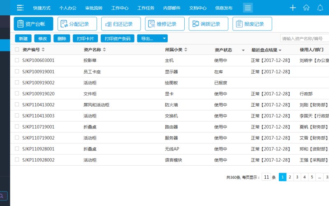Open 快捷方式 menu
This screenshot has width=329, height=206.
[x=42, y=8]
